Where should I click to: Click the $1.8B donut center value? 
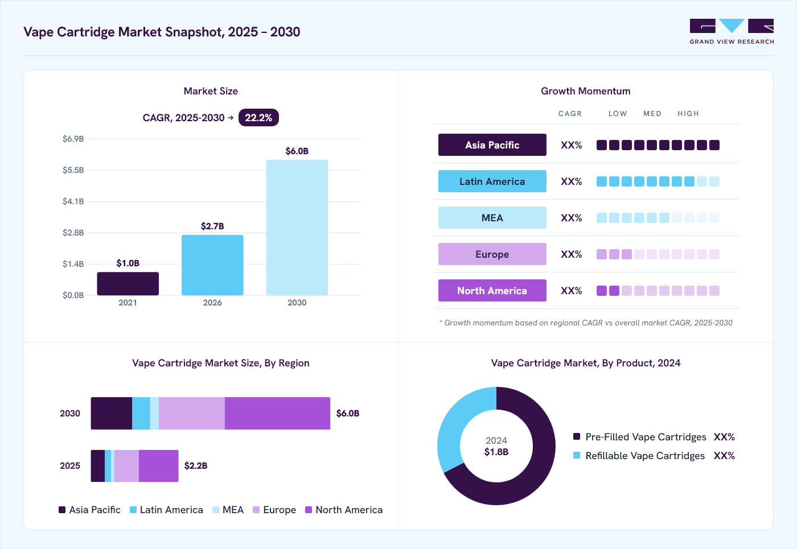tap(496, 452)
